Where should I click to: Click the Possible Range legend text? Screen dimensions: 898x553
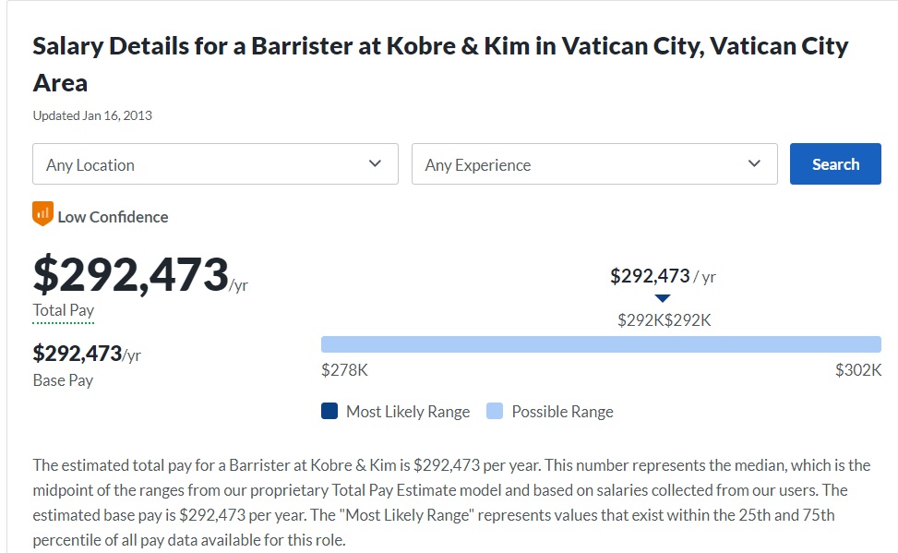pos(562,412)
